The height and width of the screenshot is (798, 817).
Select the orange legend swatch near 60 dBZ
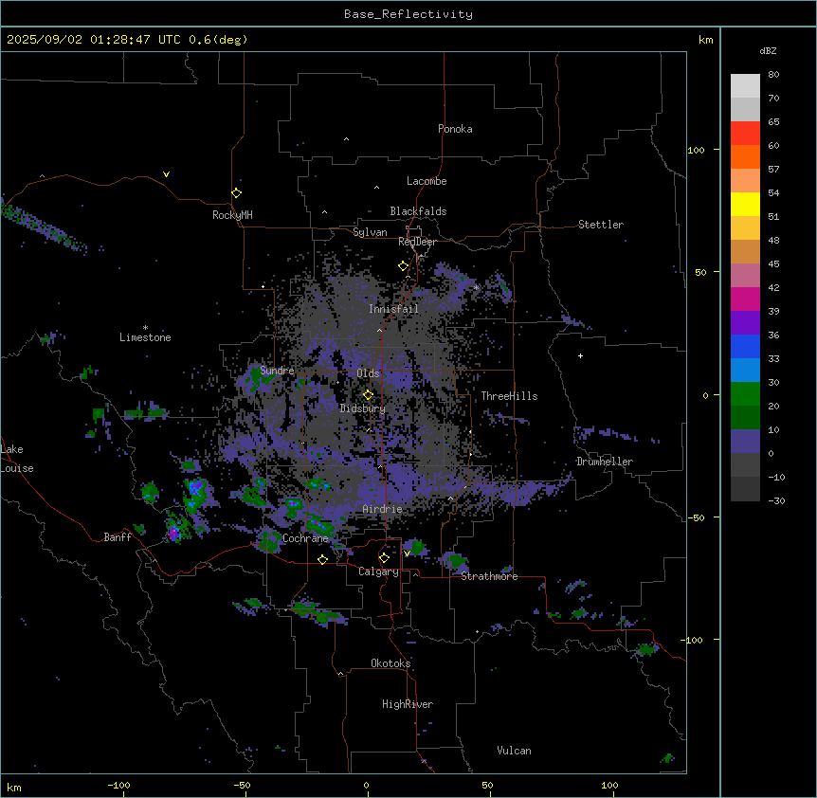(745, 156)
